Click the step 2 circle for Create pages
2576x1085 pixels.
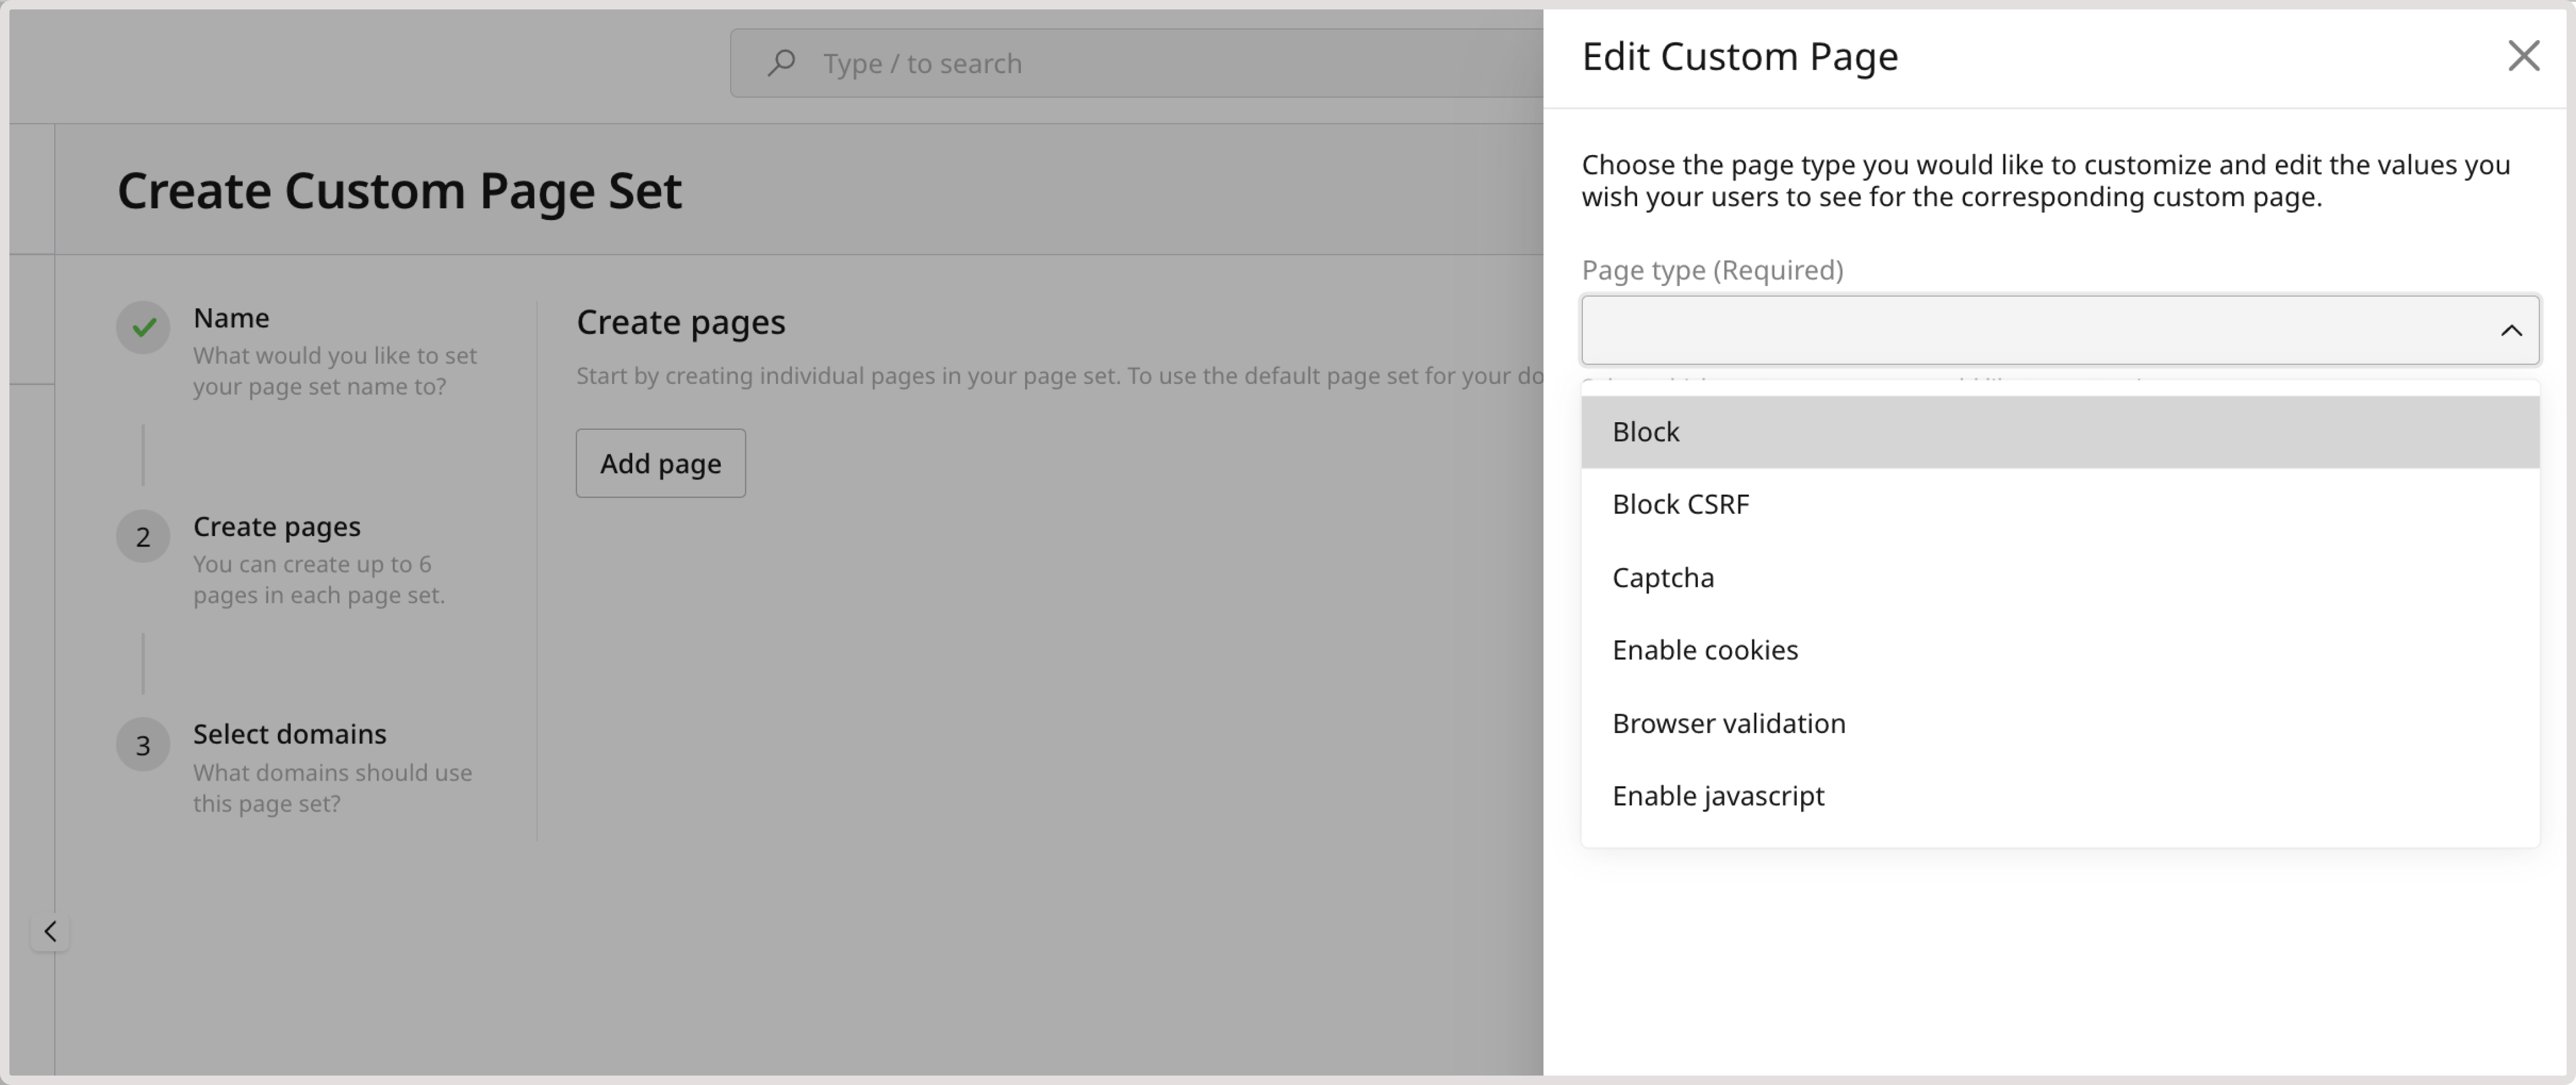point(143,536)
